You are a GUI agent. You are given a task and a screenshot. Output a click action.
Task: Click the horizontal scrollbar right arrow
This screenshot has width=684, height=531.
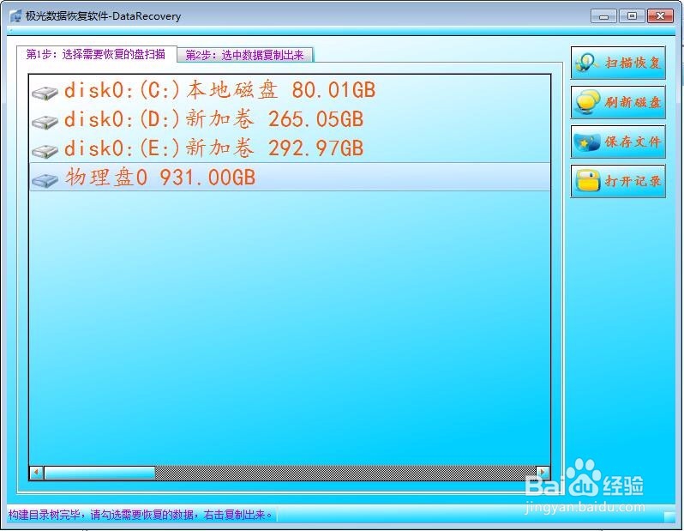click(x=543, y=473)
